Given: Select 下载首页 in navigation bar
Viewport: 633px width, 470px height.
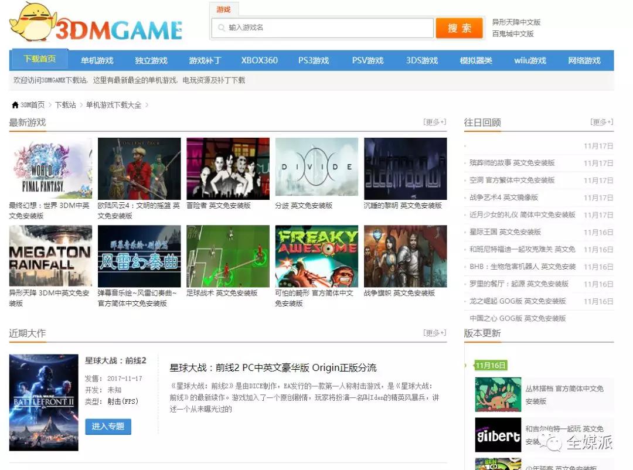Looking at the screenshot, I should [x=40, y=59].
